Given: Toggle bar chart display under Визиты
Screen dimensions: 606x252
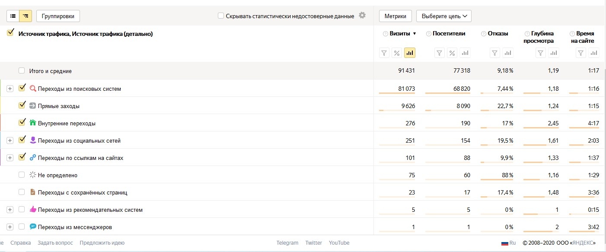Looking at the screenshot, I should point(410,53).
